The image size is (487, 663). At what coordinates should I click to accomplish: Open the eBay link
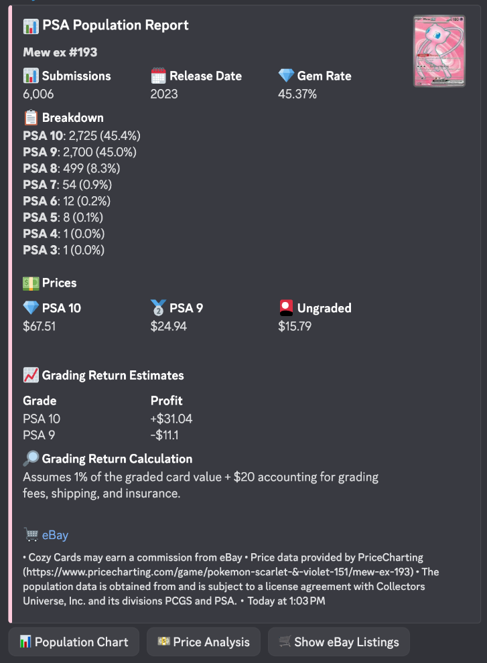pos(55,535)
